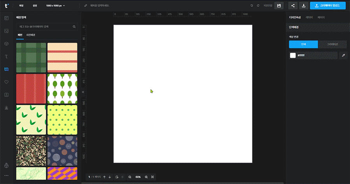Viewport: 350px width, 184px height.
Task: Click the 크리에이터 업로드 button
Action: click(328, 6)
